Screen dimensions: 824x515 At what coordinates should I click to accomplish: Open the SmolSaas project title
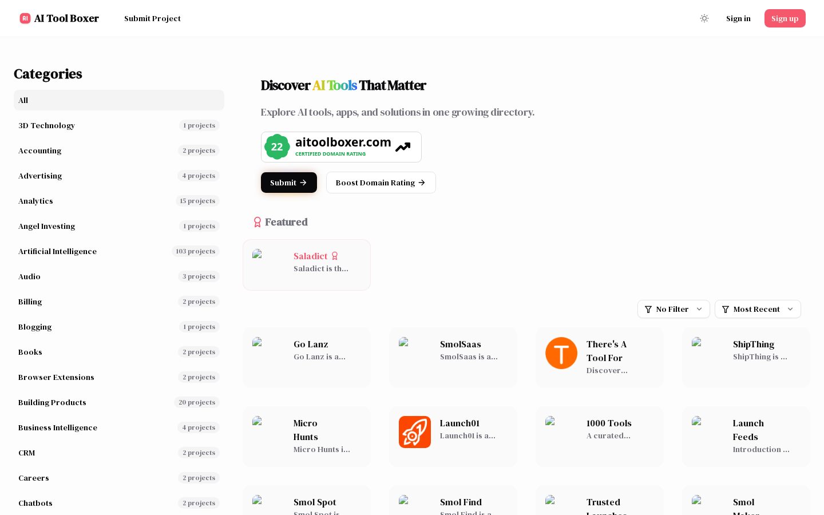click(x=461, y=344)
